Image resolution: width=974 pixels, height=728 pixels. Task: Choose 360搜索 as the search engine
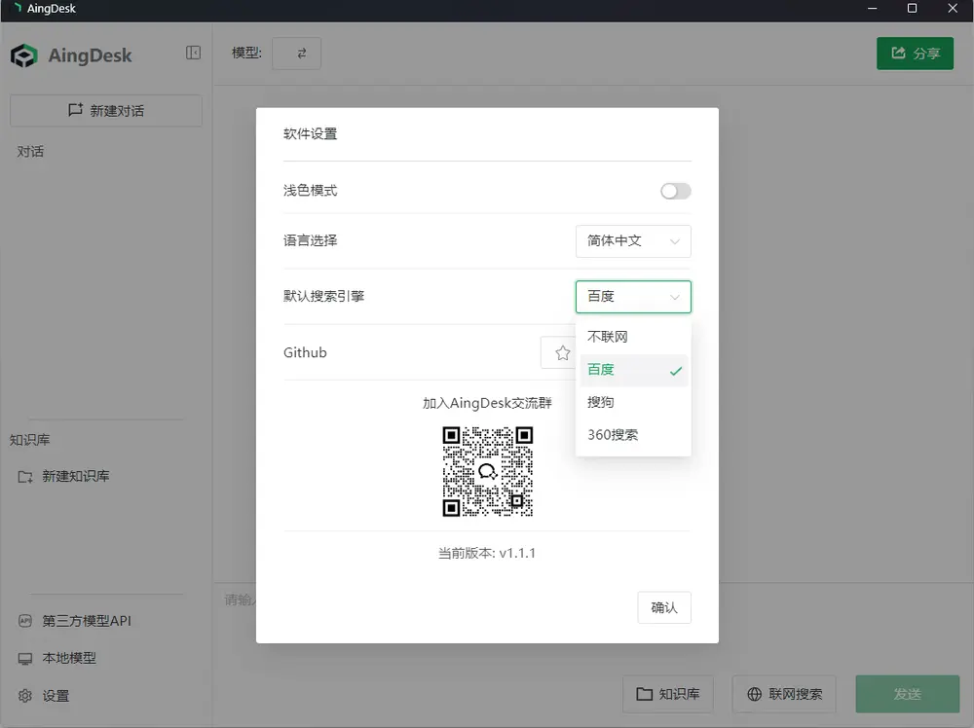(x=613, y=435)
